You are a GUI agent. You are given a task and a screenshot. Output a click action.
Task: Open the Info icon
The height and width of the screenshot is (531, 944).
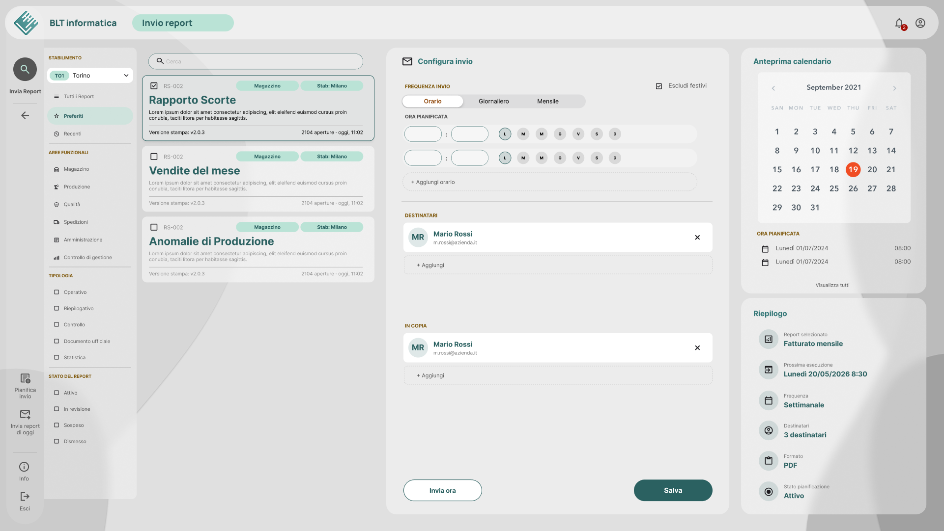[x=24, y=467]
